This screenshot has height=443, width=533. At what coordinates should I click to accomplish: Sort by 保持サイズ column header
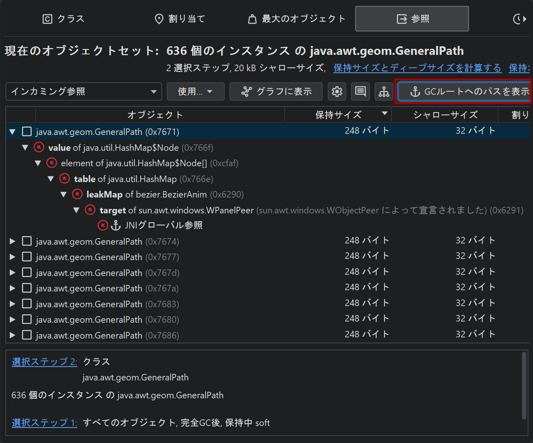point(338,115)
